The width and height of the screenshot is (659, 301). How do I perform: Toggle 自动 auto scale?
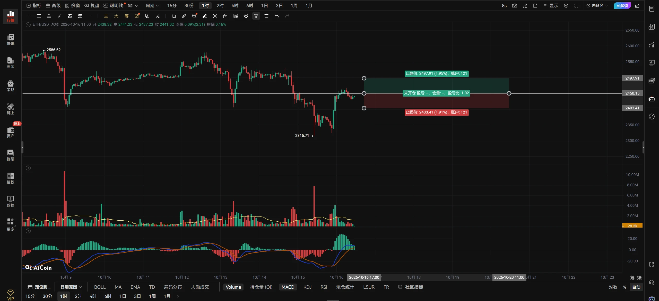[636, 287]
